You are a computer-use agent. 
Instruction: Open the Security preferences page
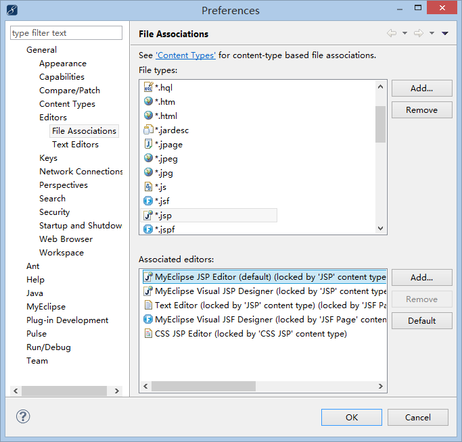click(55, 212)
